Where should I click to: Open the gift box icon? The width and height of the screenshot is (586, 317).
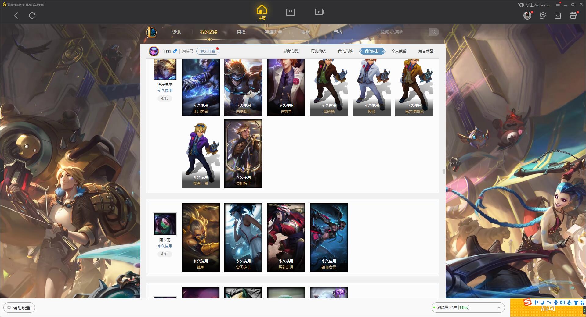pyautogui.click(x=573, y=15)
